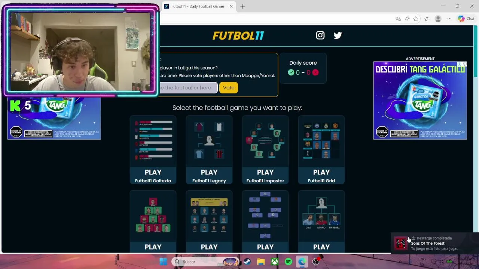The image size is (479, 269).
Task: Launch Steam from the taskbar
Action: (247, 262)
